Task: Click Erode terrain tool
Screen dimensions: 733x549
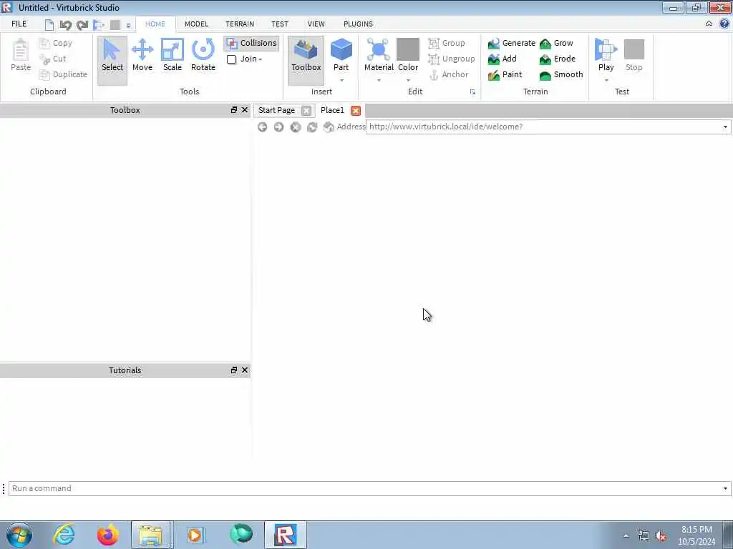Action: click(557, 59)
